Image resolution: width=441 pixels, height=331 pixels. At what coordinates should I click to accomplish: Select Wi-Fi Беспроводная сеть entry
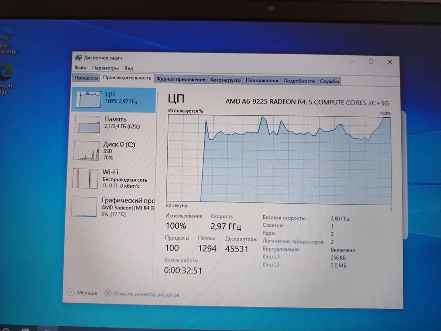[x=112, y=178]
